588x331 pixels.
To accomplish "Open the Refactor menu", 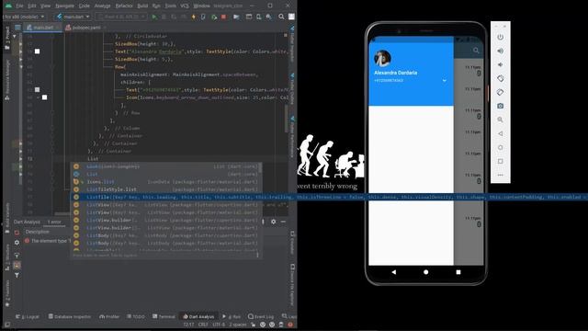I will click(x=124, y=6).
